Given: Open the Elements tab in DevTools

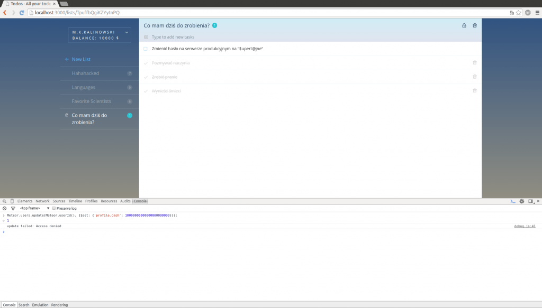Looking at the screenshot, I should 25,201.
